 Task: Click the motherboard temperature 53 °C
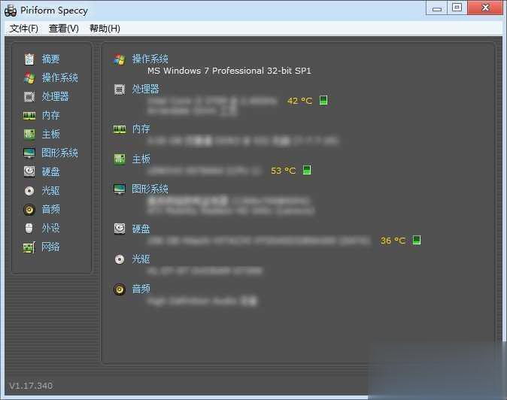pos(284,171)
